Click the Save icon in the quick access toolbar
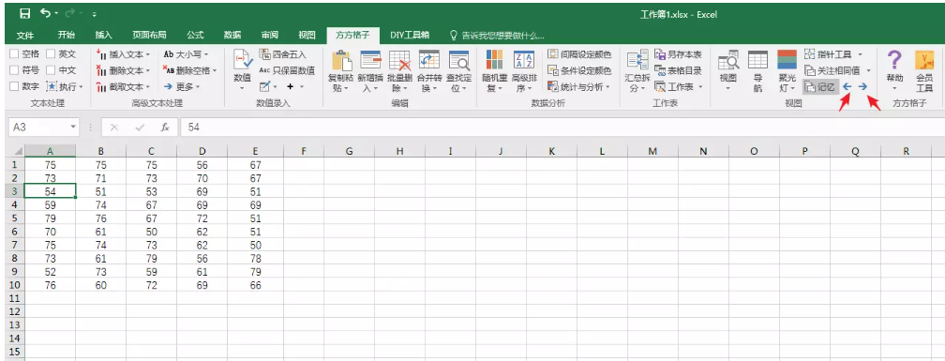This screenshot has height=361, width=945. 24,13
